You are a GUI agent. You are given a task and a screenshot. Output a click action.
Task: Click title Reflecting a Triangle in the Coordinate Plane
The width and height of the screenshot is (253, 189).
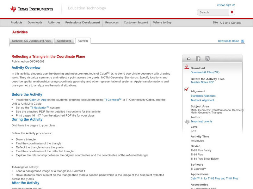48,57
